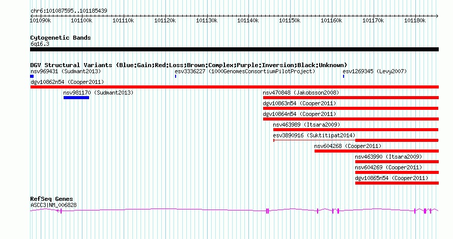The width and height of the screenshot is (453, 239).
Task: Click the 101160k ruler tick label
Action: click(331, 20)
